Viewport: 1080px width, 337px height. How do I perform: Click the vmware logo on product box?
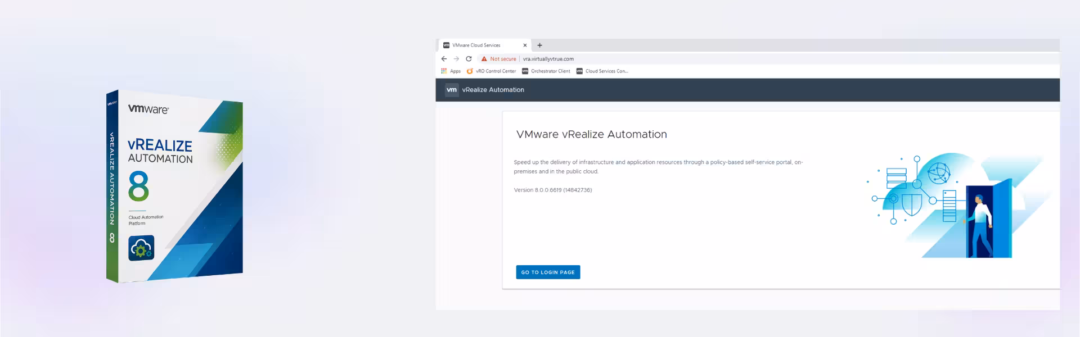point(148,109)
